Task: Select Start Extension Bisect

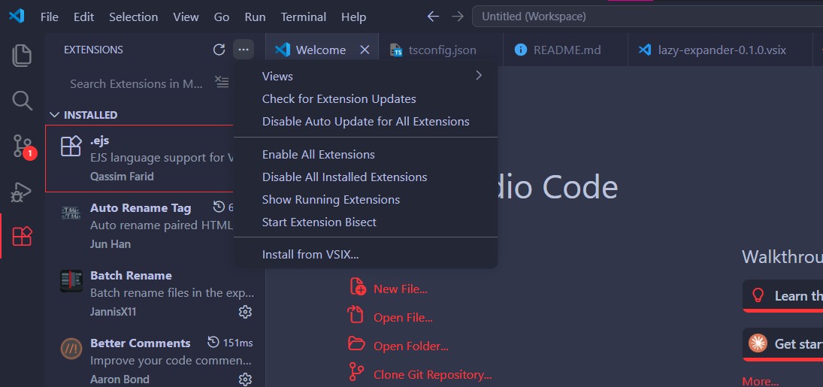Action: [x=366, y=222]
